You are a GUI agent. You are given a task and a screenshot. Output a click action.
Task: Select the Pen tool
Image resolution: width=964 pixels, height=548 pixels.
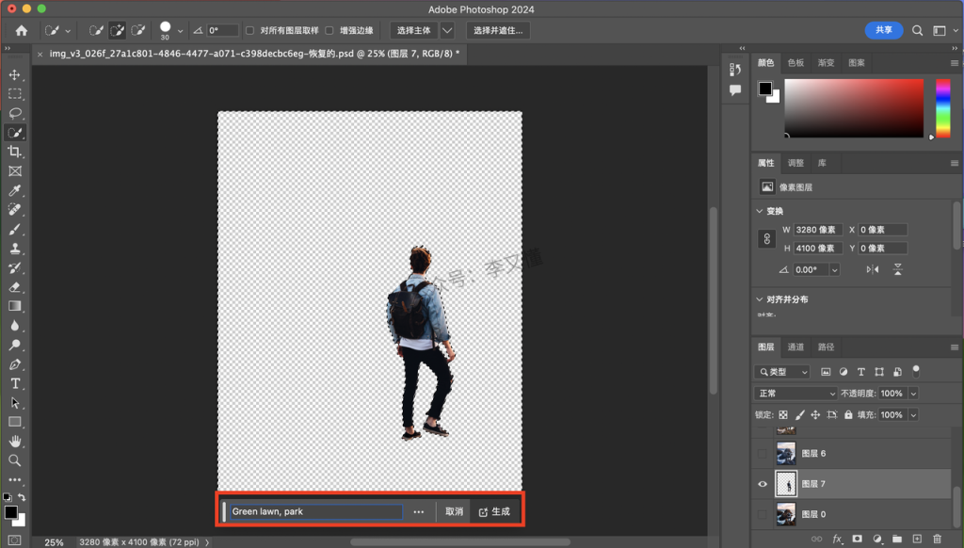[15, 364]
